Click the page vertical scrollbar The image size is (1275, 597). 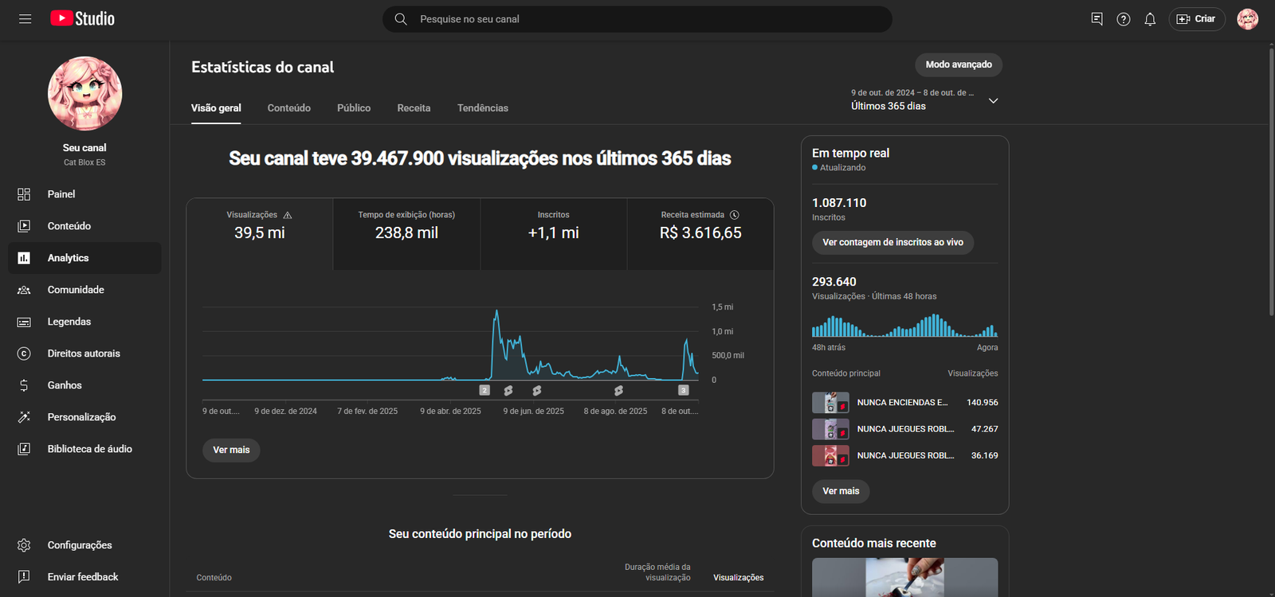pos(1271,183)
